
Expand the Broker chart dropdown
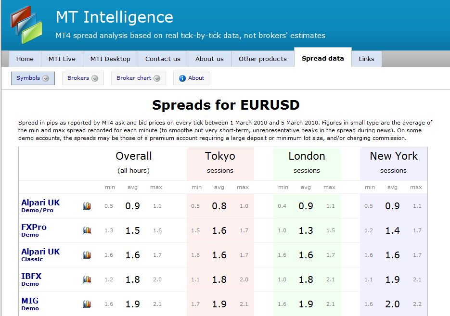click(157, 78)
